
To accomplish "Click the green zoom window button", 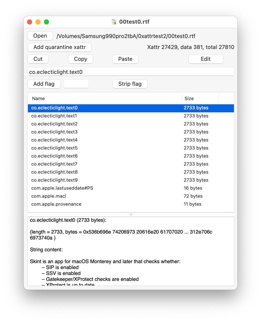I will pyautogui.click(x=46, y=22).
